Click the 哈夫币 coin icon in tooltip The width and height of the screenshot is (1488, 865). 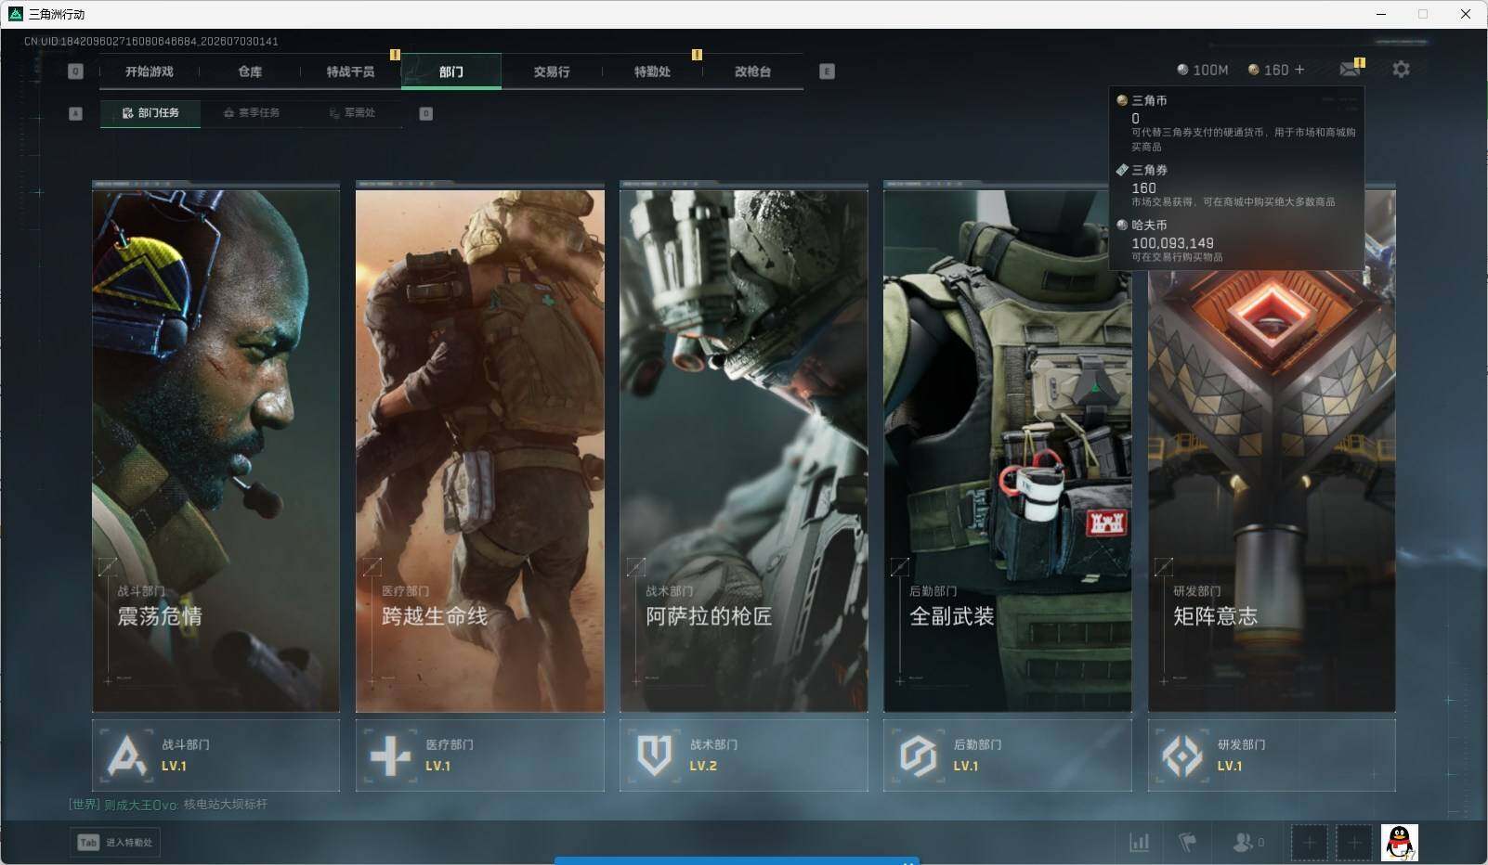point(1122,225)
